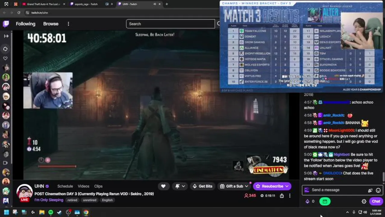Open channel points balance icon
The image size is (385, 217).
[310, 201]
